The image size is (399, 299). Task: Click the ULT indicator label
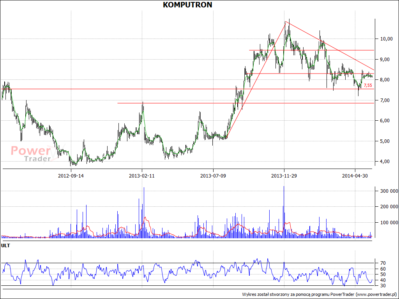click(x=5, y=246)
